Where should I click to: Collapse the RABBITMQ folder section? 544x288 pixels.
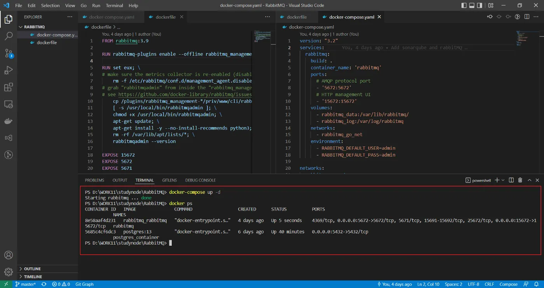[48, 27]
